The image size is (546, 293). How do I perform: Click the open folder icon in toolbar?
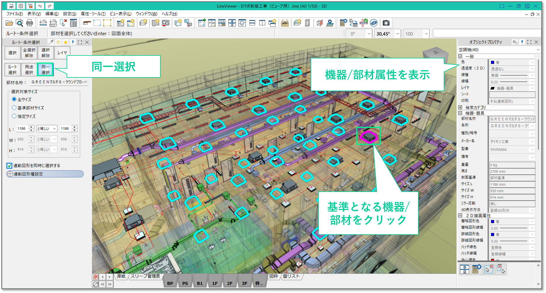(9, 23)
